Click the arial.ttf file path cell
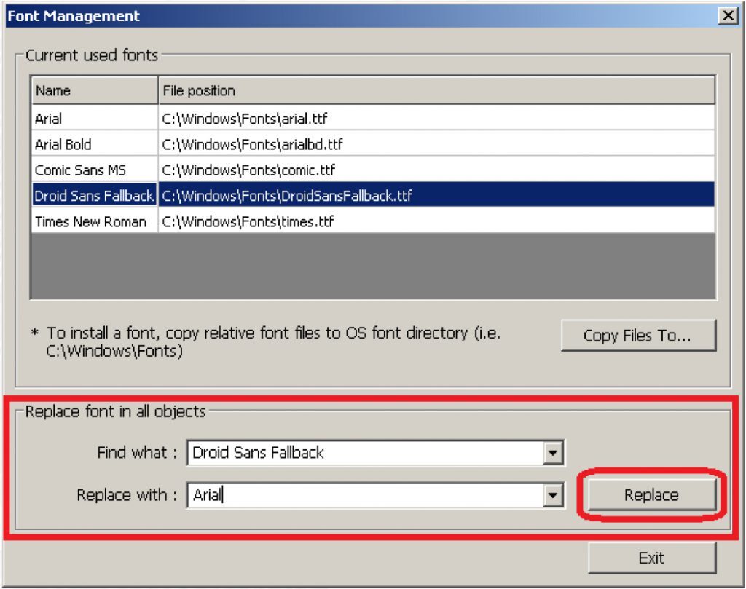 [x=436, y=119]
